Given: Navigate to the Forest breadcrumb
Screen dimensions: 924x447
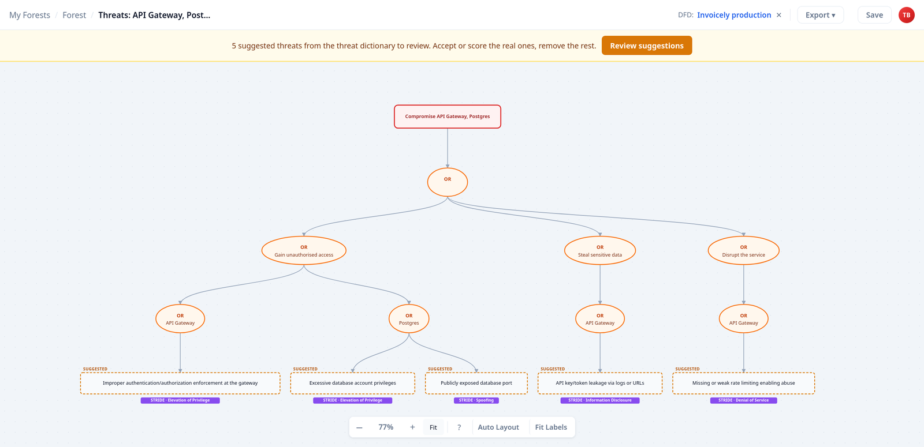Looking at the screenshot, I should 74,15.
